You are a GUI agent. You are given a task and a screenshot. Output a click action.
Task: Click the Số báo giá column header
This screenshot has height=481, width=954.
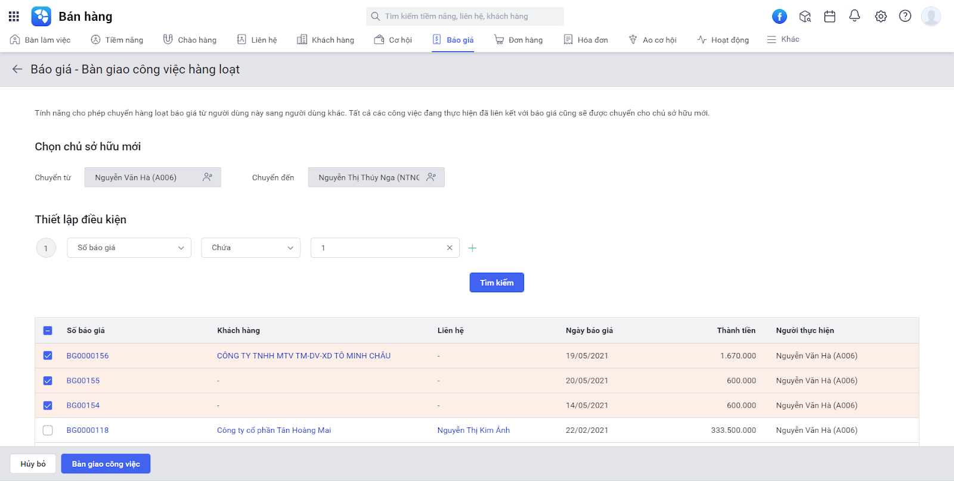click(86, 331)
